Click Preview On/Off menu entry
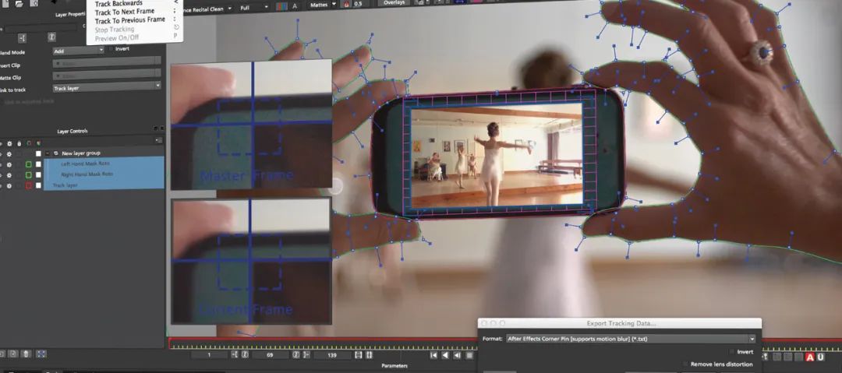This screenshot has width=842, height=373. click(116, 38)
